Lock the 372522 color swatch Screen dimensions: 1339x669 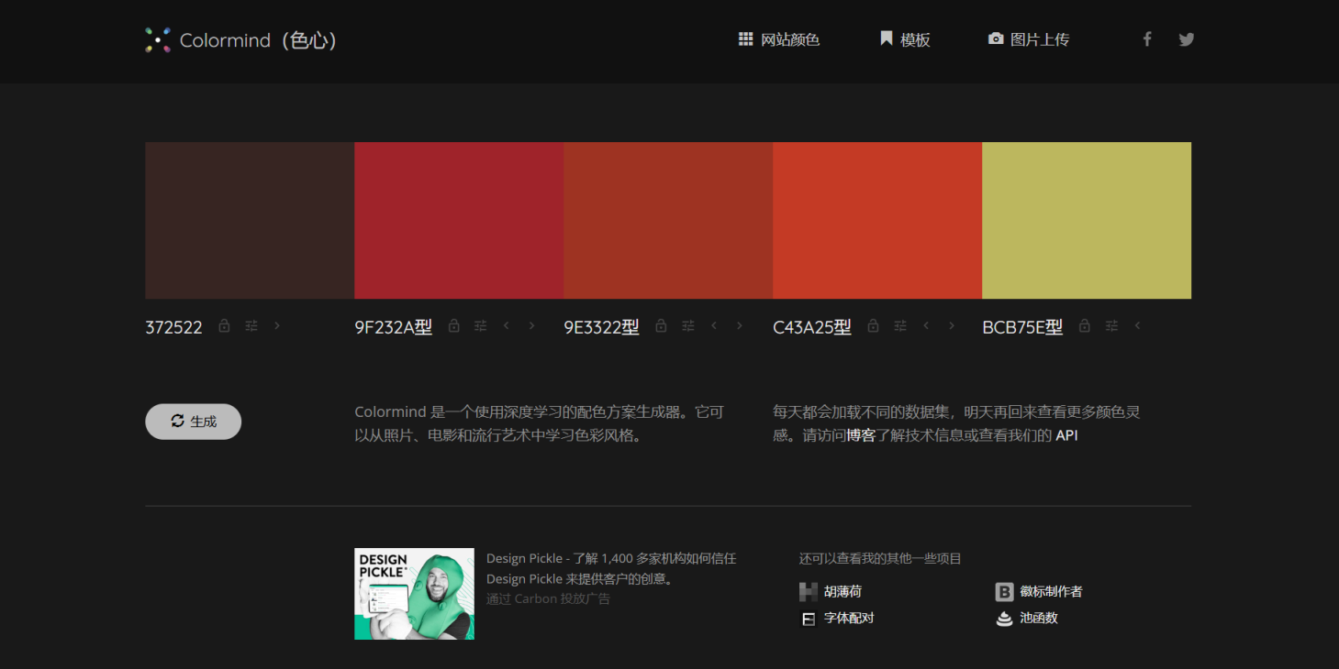224,325
